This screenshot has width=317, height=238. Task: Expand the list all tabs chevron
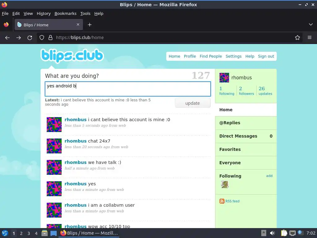point(311,24)
